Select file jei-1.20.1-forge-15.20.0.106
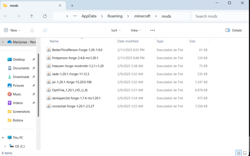250x156 pixels. click(x=72, y=82)
